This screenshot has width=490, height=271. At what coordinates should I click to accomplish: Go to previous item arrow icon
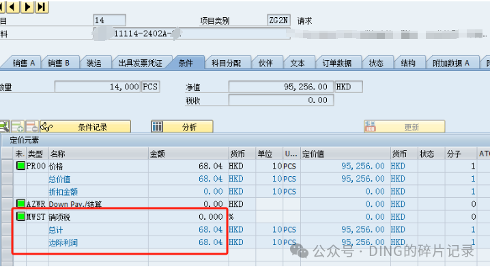[x=13, y=7]
